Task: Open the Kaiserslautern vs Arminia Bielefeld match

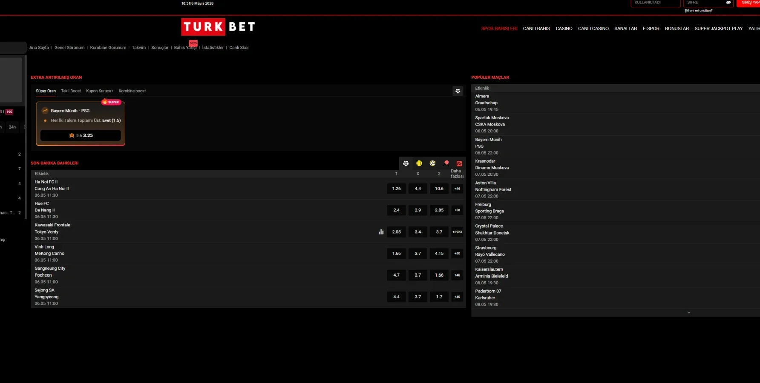Action: (x=616, y=276)
